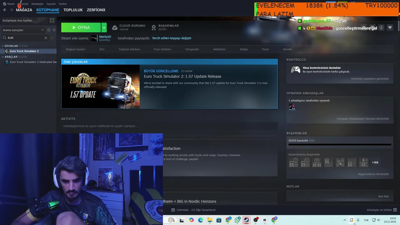Open the DLC tab
This screenshot has height=225, width=400.
(x=102, y=49)
